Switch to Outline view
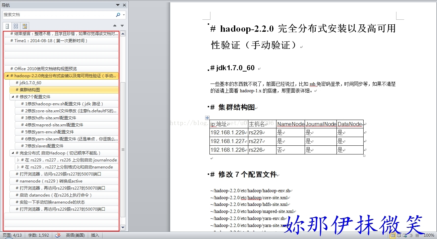The height and width of the screenshot is (239, 437). (411, 235)
